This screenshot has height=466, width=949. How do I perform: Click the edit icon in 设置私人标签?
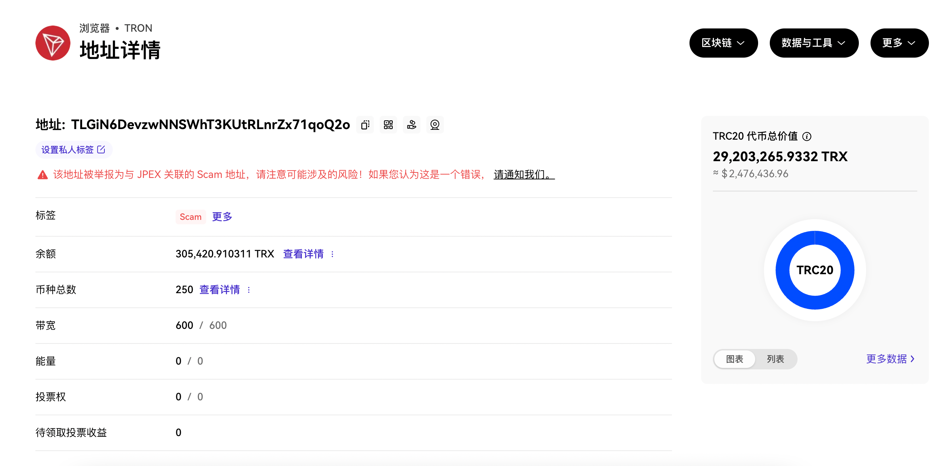101,149
